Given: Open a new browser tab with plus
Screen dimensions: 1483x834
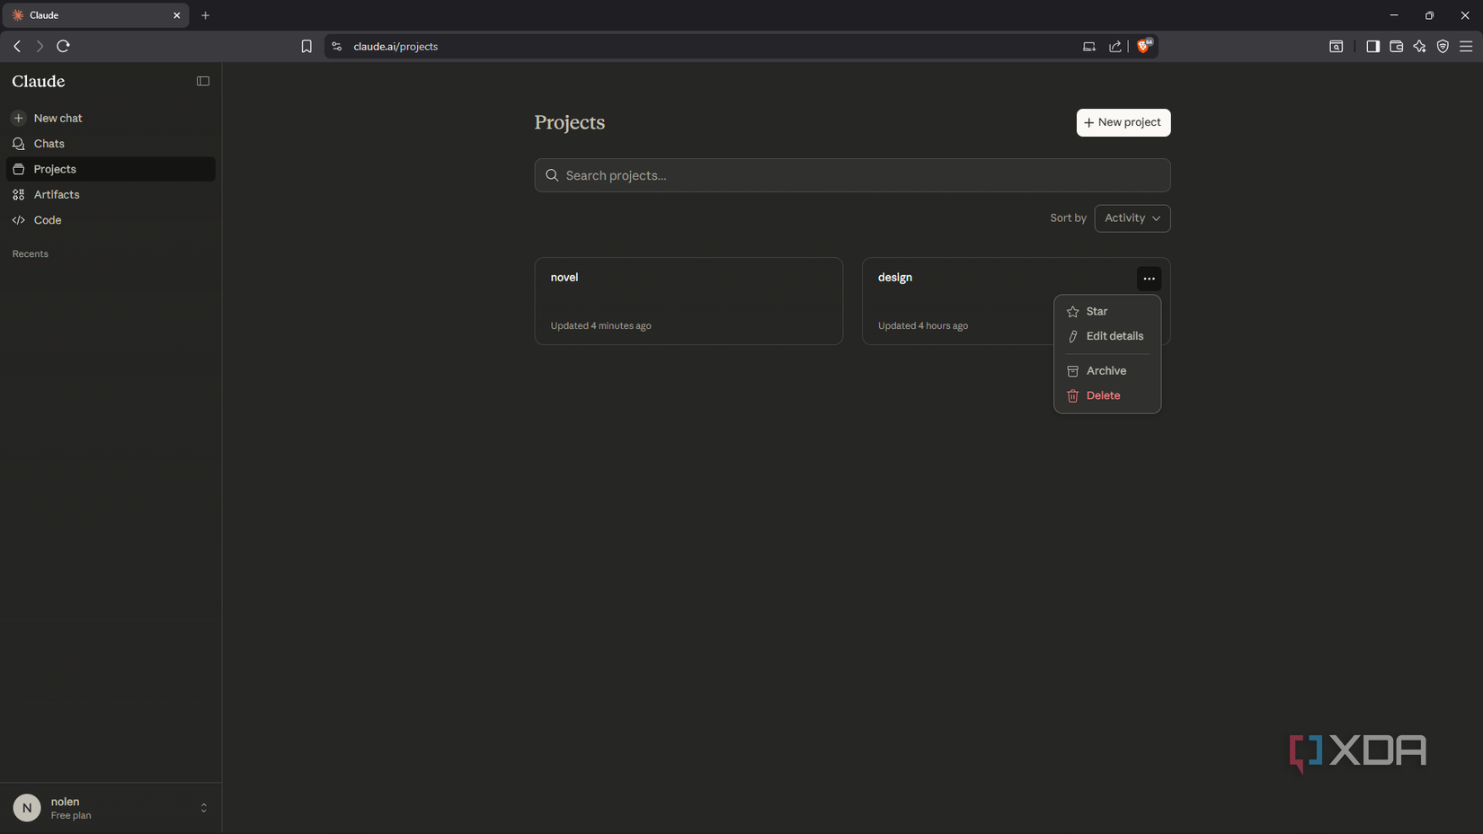Looking at the screenshot, I should point(206,15).
